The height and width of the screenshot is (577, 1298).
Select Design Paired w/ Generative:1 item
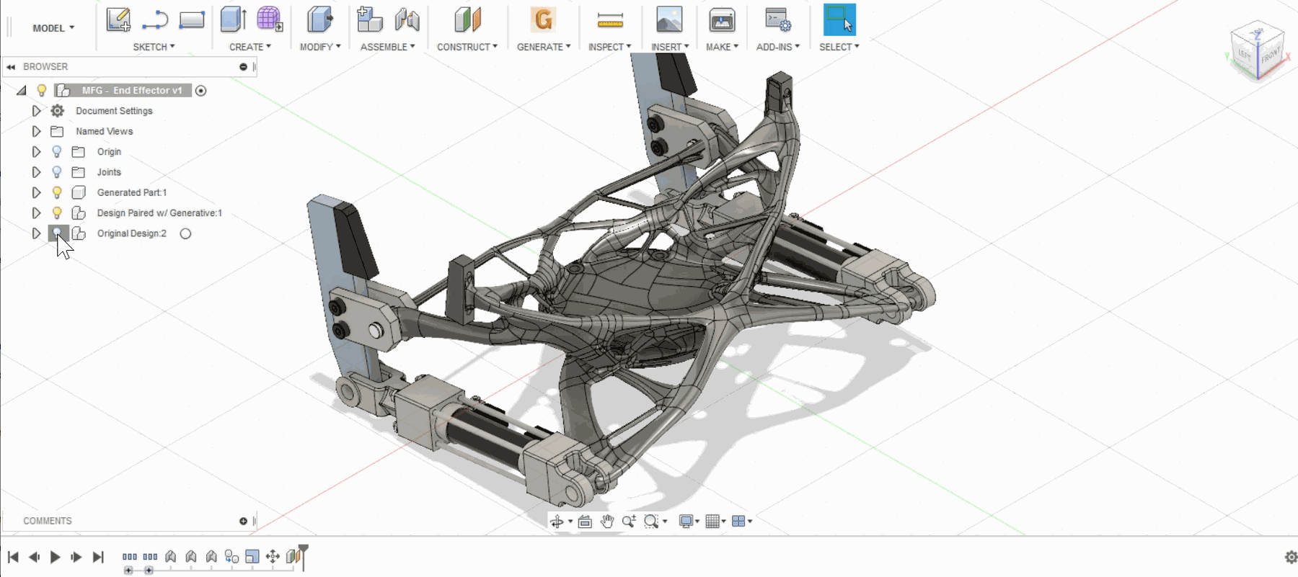click(x=159, y=213)
